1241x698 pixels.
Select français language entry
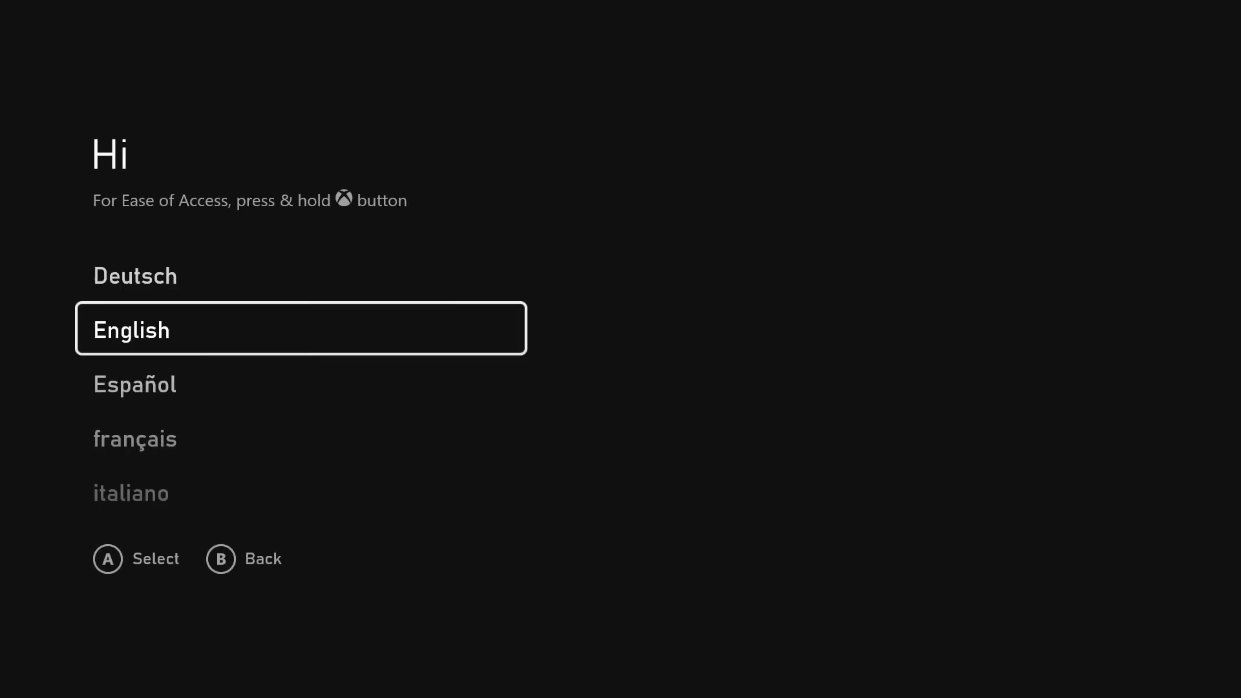pos(301,439)
